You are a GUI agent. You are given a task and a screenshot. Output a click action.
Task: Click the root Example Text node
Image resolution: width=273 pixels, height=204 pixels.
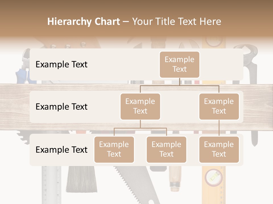click(x=179, y=65)
